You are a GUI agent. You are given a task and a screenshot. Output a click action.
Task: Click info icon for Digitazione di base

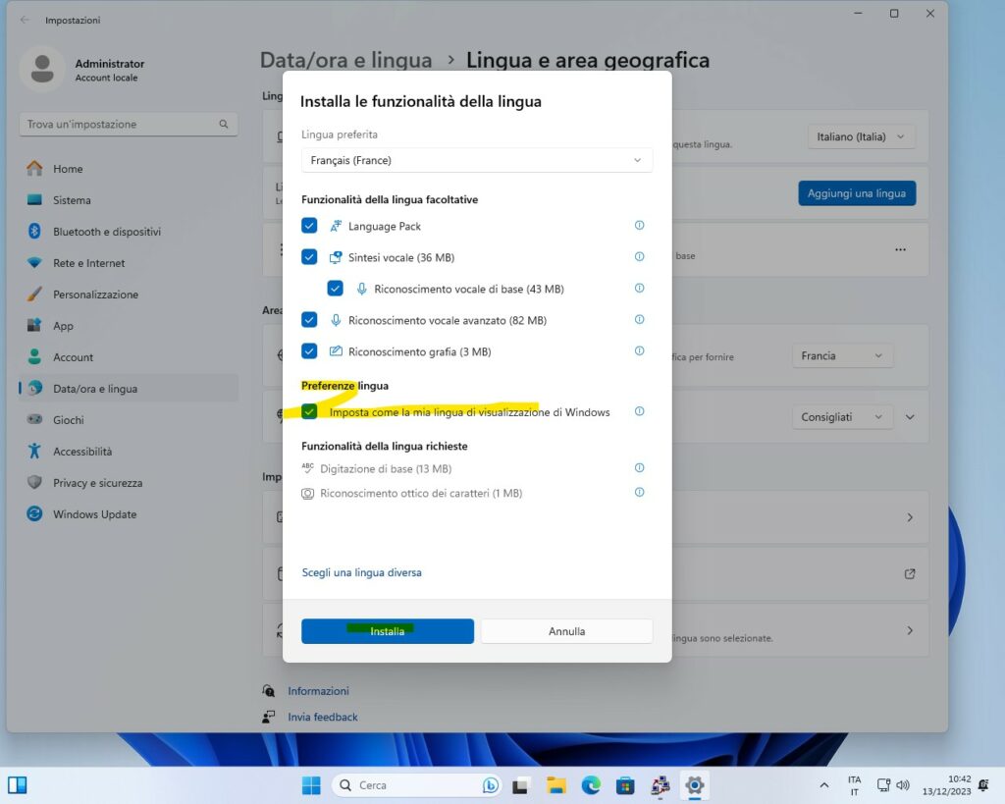click(x=639, y=468)
